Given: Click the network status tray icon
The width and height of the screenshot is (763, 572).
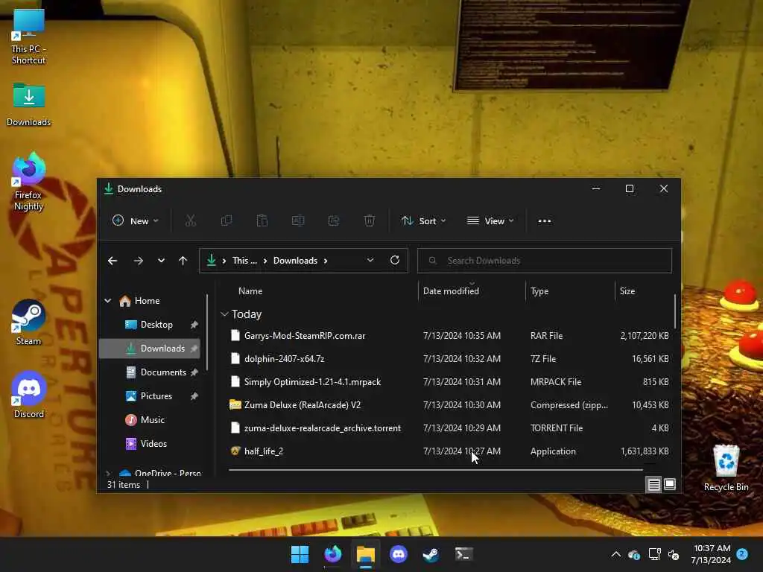Looking at the screenshot, I should 654,554.
